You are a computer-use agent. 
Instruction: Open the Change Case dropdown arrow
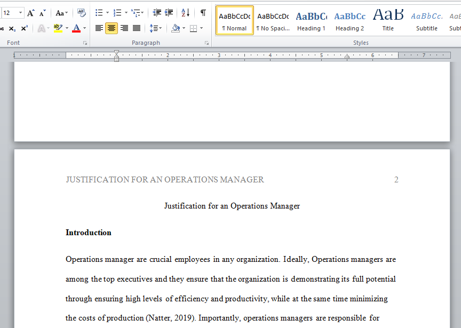67,13
